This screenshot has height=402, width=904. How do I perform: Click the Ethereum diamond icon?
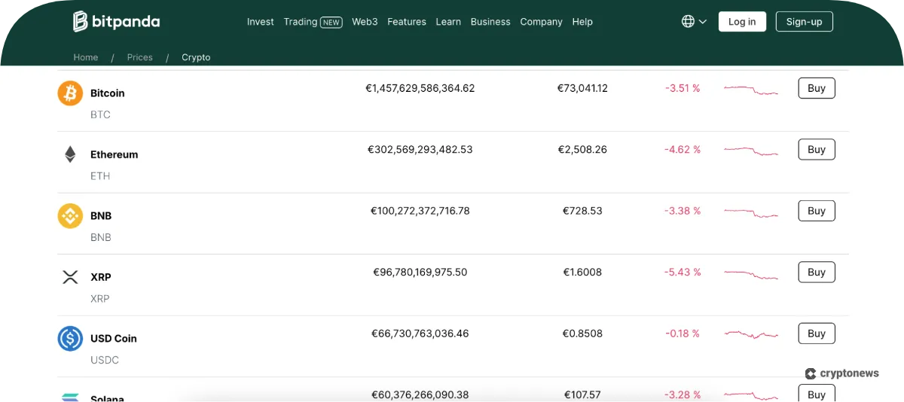(x=70, y=154)
